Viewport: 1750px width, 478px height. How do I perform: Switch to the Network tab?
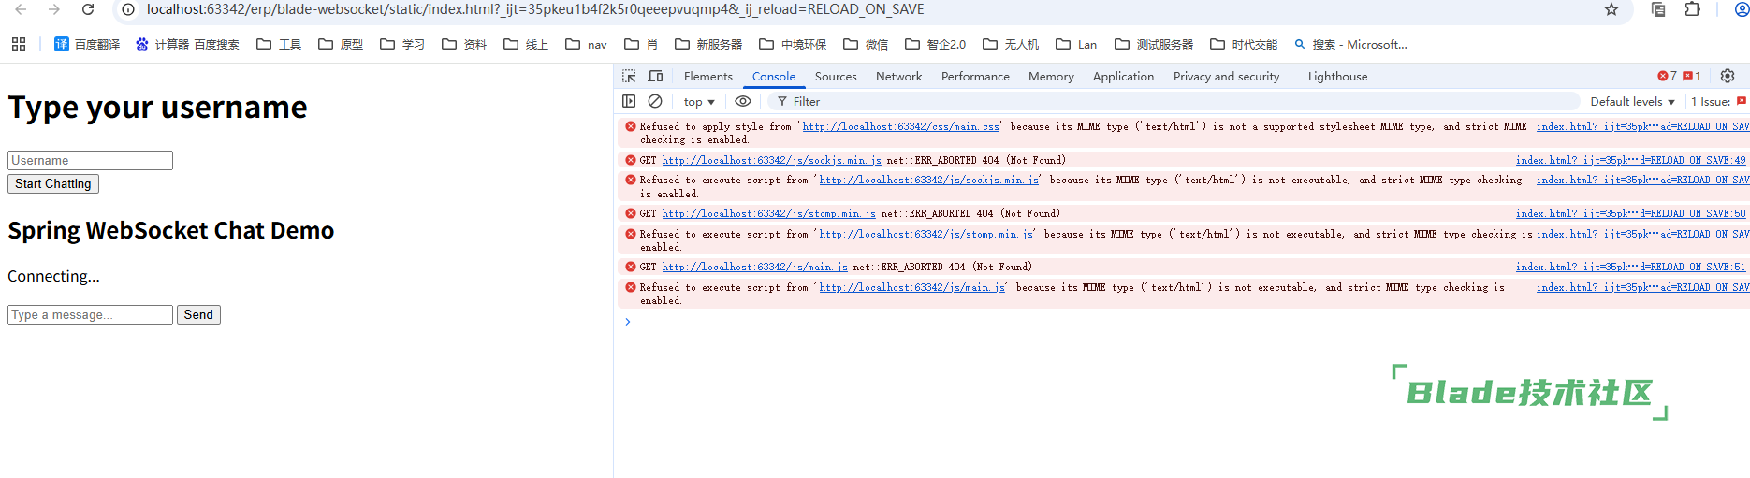click(x=898, y=76)
